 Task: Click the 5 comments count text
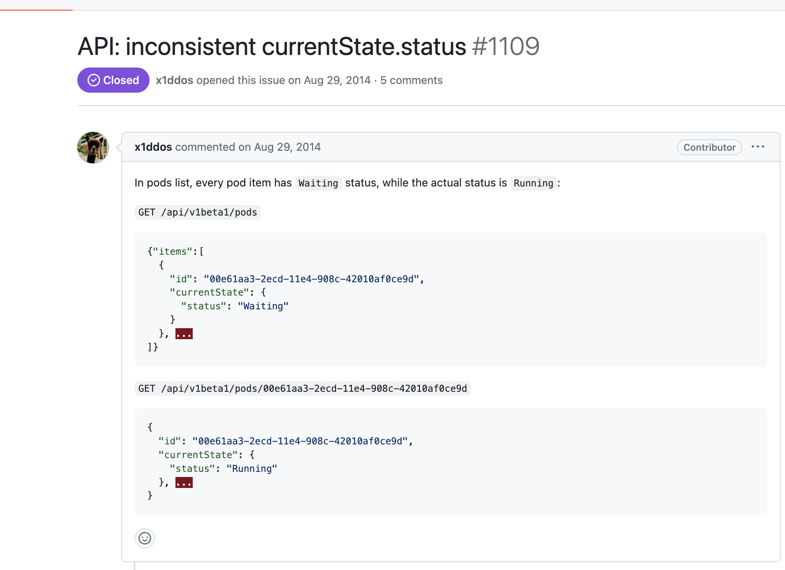[x=411, y=80]
